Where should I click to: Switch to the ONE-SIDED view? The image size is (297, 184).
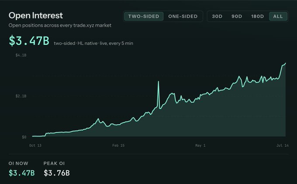tap(183, 17)
